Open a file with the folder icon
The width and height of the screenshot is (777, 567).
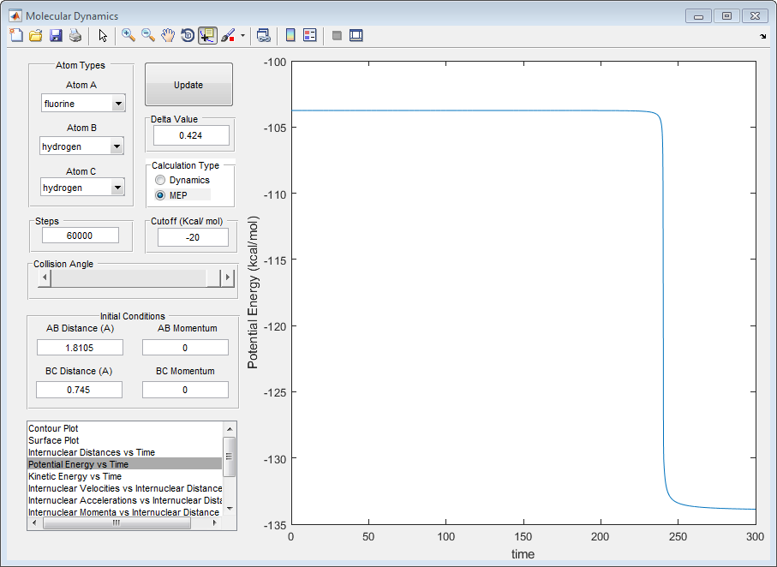pos(36,35)
